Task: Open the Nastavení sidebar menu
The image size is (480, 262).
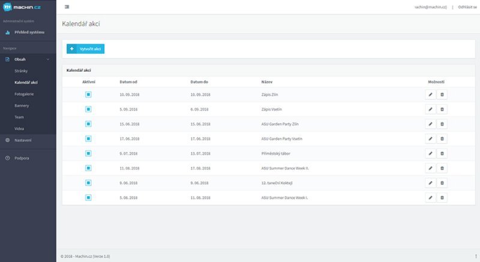Action: coord(23,140)
